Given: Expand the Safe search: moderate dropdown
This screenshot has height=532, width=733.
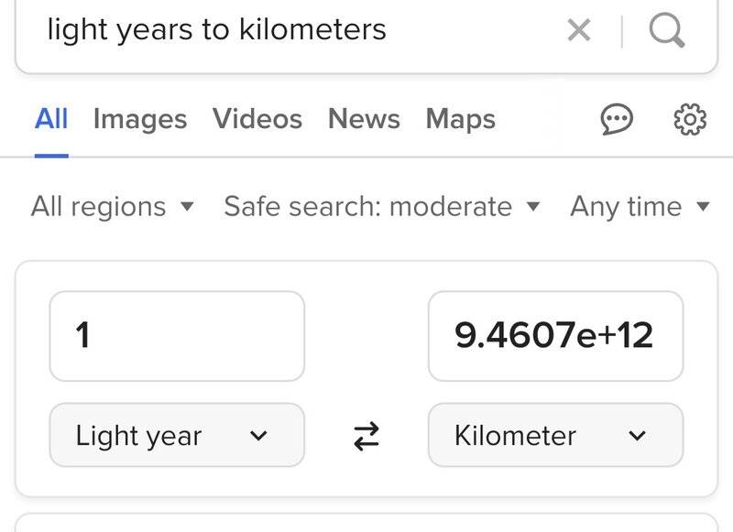Looking at the screenshot, I should (x=381, y=207).
